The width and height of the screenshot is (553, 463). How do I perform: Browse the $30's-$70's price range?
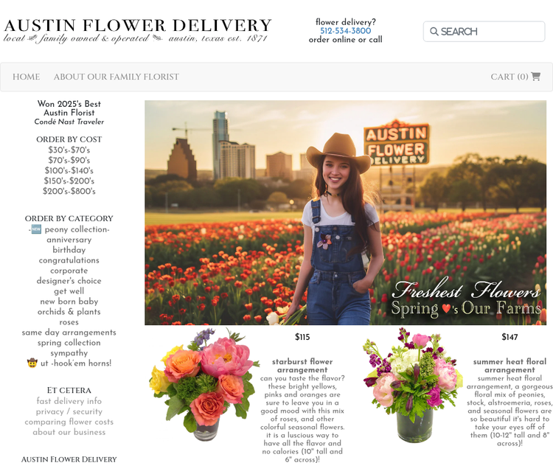coord(69,150)
